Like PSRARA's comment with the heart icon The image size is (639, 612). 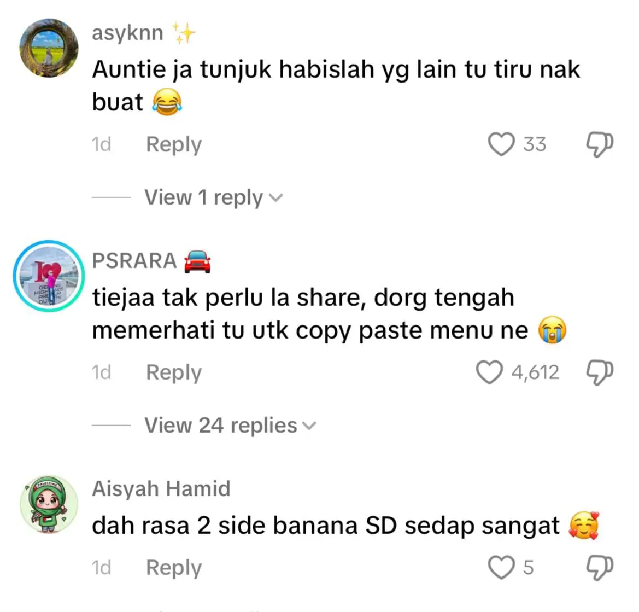[x=489, y=372]
